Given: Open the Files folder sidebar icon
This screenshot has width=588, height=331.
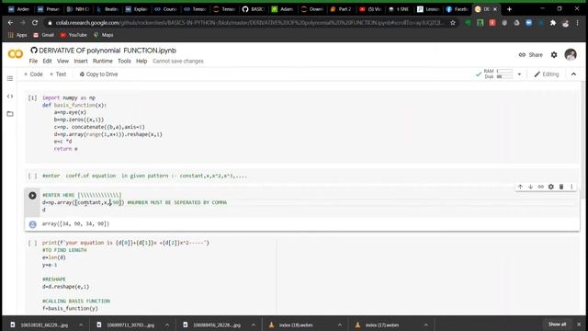Looking at the screenshot, I should [x=10, y=114].
